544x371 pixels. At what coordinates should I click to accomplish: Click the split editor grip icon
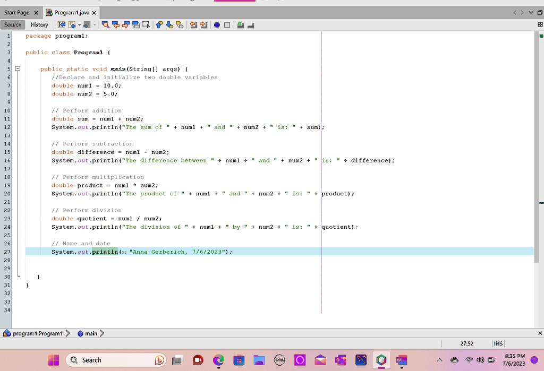pyautogui.click(x=540, y=24)
